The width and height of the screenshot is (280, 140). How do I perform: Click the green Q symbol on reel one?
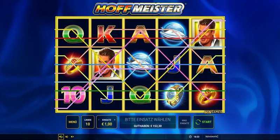pyautogui.click(x=73, y=34)
